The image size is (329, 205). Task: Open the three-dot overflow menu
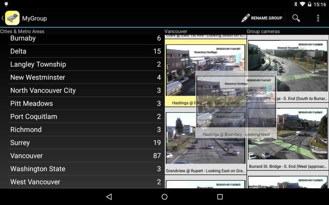coord(318,18)
